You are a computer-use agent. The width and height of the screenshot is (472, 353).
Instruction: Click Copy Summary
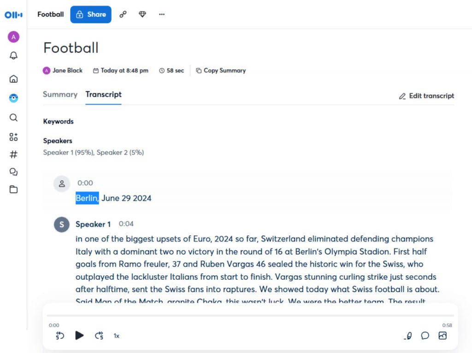click(x=221, y=71)
